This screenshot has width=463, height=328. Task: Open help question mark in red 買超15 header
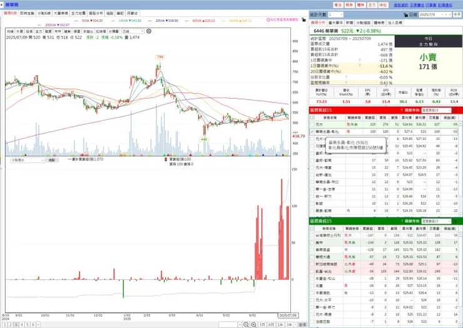click(x=402, y=111)
